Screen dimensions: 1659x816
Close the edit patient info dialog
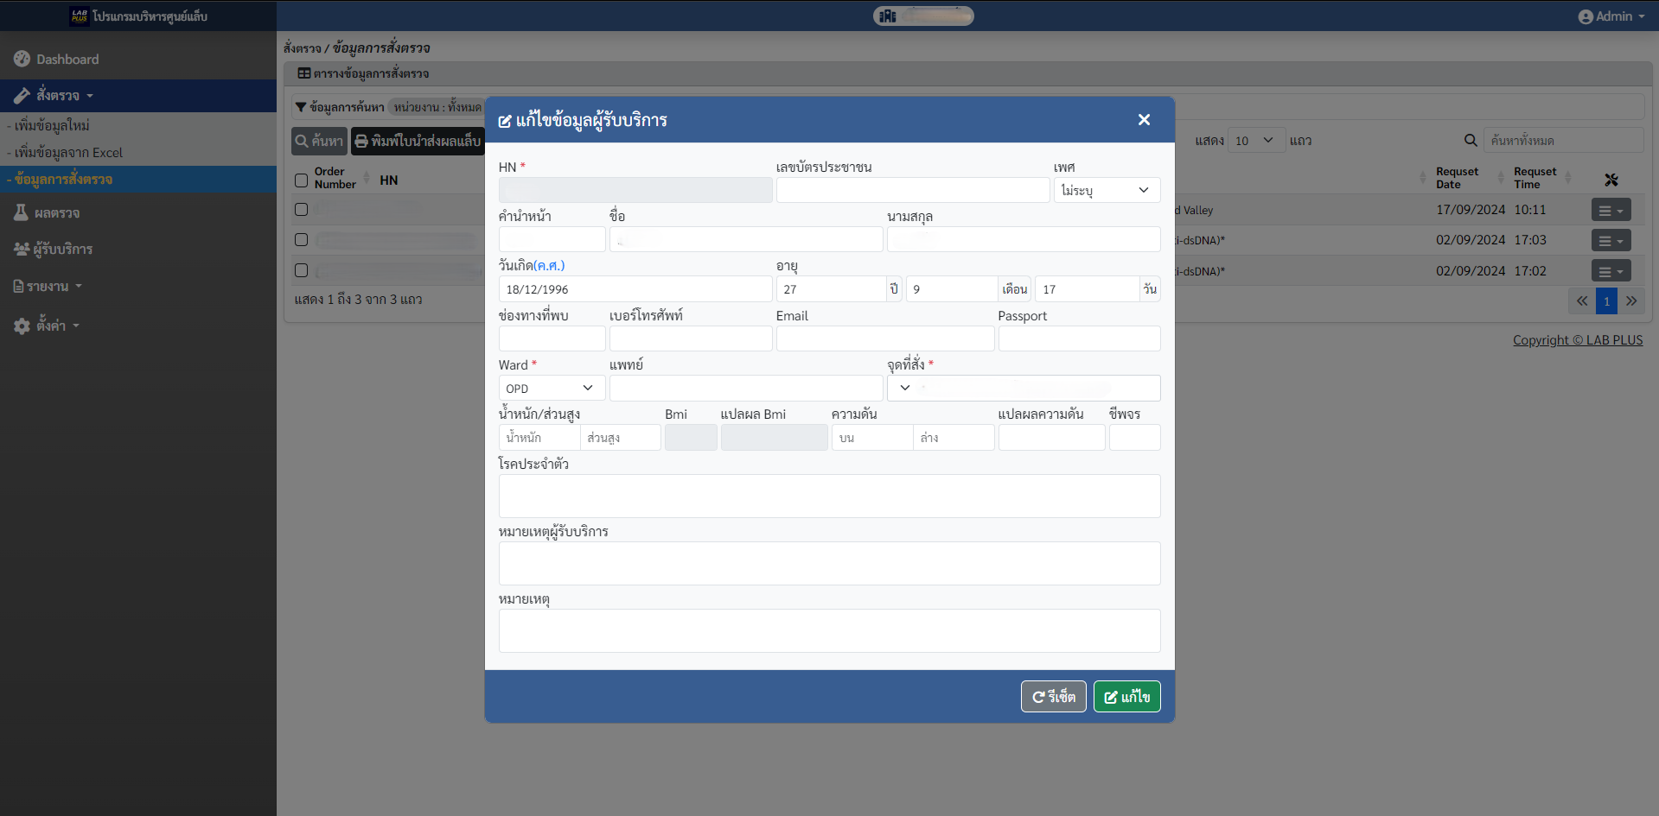click(1144, 120)
